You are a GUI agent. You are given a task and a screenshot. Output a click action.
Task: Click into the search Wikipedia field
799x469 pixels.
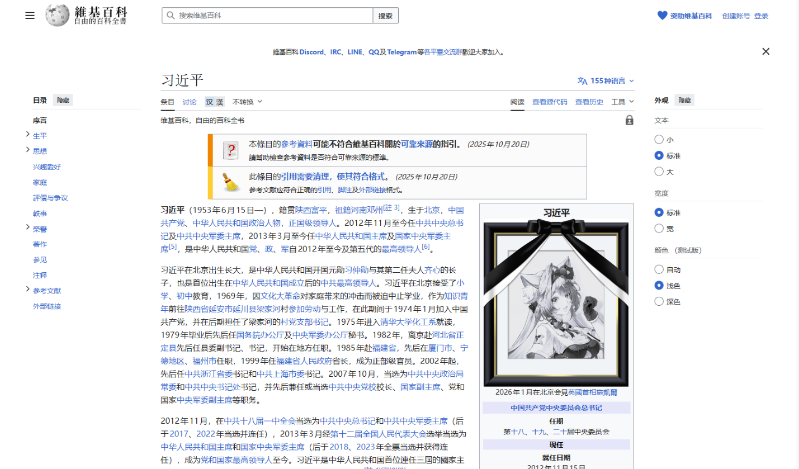(x=268, y=16)
